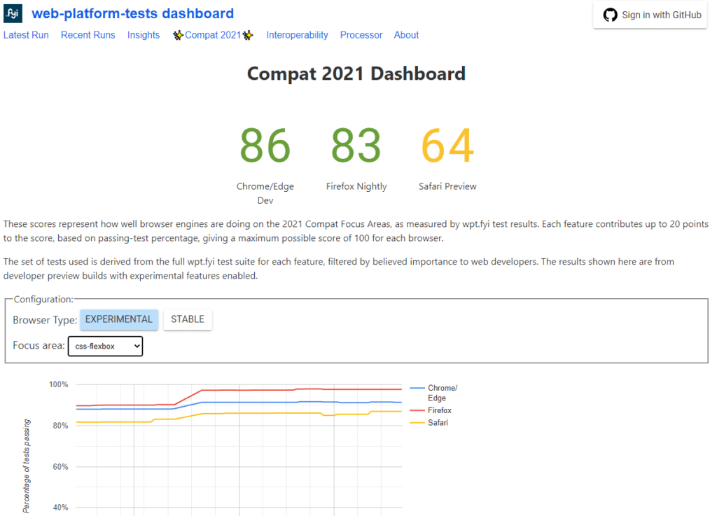Click the Safari Preview score 64

[x=447, y=146]
